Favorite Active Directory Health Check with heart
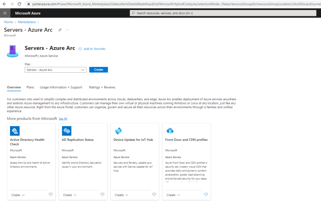 (51, 194)
